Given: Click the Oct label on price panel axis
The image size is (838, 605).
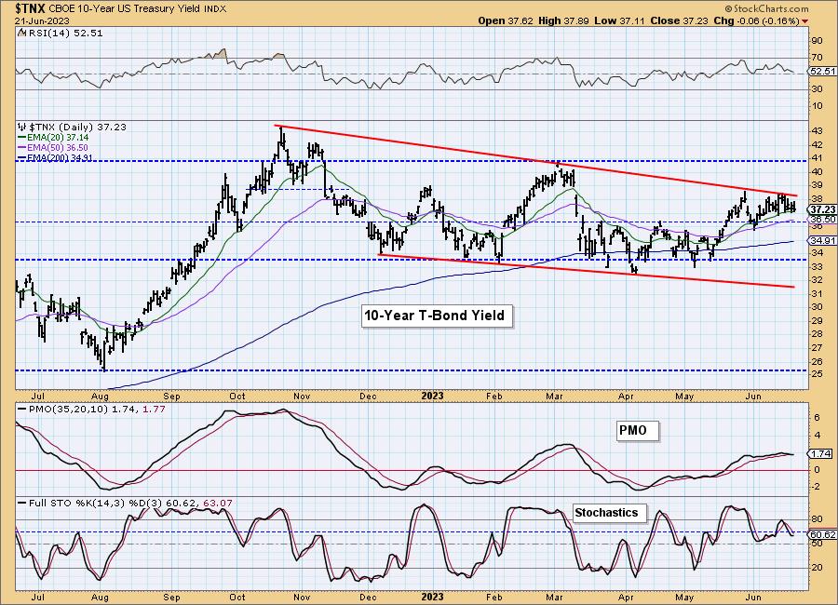Looking at the screenshot, I should tap(237, 396).
